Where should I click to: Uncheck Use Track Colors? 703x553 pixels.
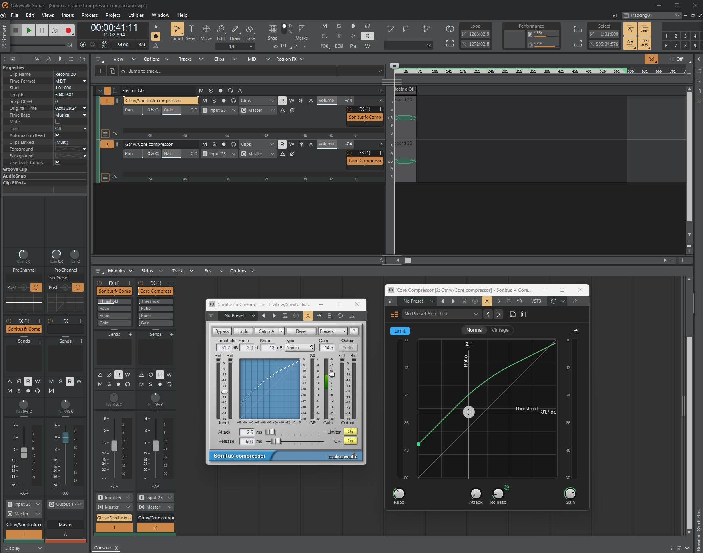(58, 163)
